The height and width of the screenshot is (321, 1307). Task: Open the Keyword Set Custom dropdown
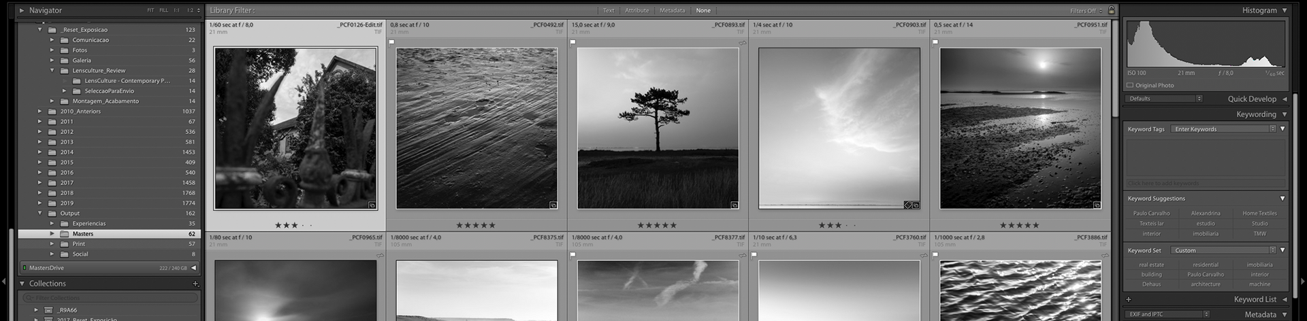click(x=1224, y=250)
